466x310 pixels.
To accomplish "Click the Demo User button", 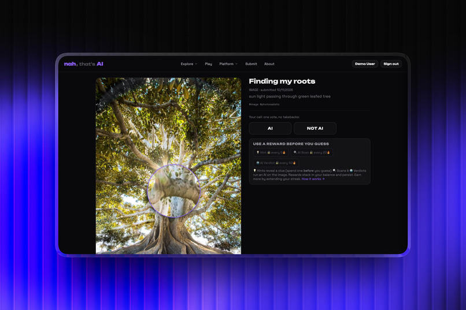I will (x=365, y=64).
